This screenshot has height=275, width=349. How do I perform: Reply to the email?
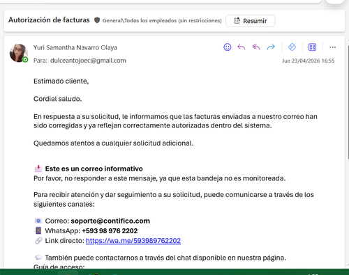[x=242, y=47]
